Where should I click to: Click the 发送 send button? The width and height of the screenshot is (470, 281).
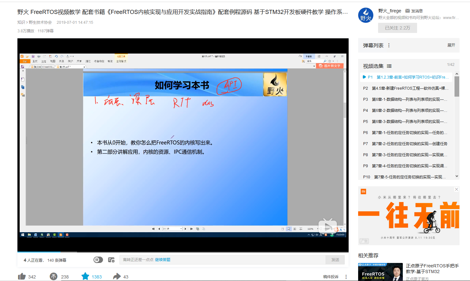tap(335, 260)
